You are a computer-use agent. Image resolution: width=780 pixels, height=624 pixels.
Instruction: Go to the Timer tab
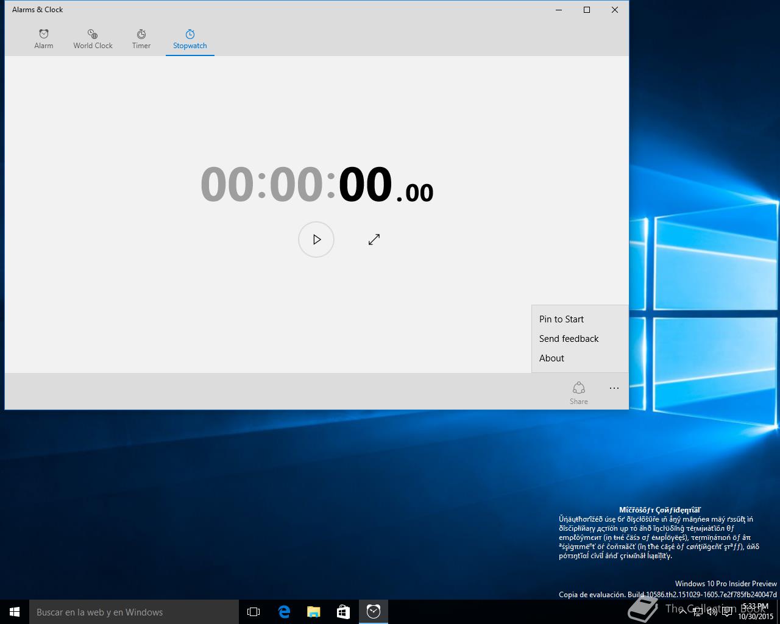(141, 39)
